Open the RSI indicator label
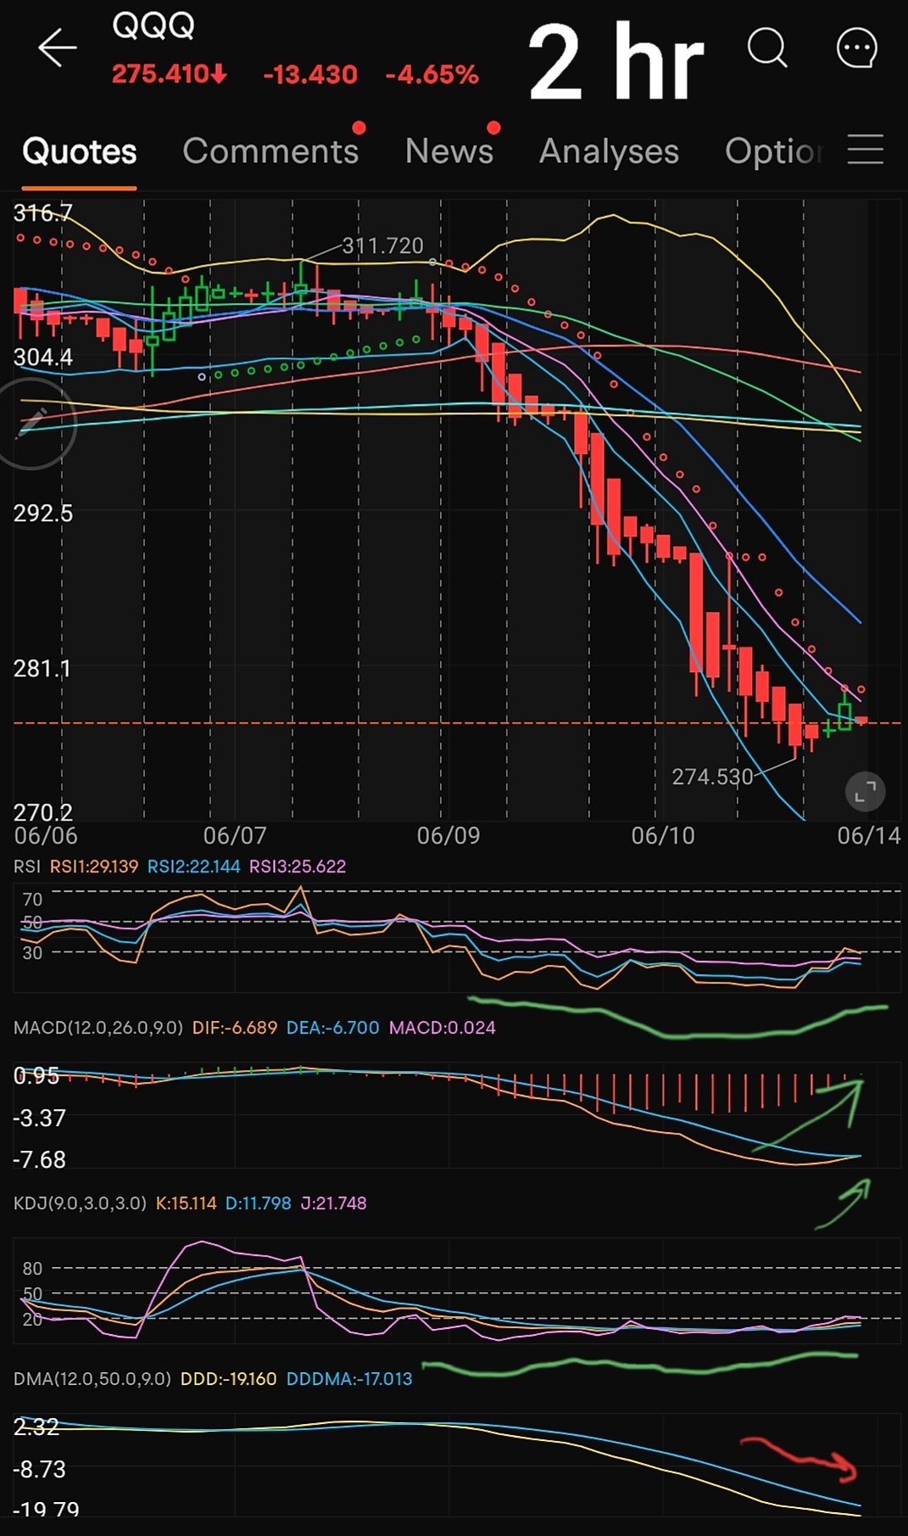 [x=27, y=866]
